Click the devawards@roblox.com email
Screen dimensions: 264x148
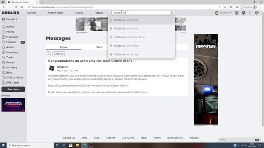click(132, 92)
